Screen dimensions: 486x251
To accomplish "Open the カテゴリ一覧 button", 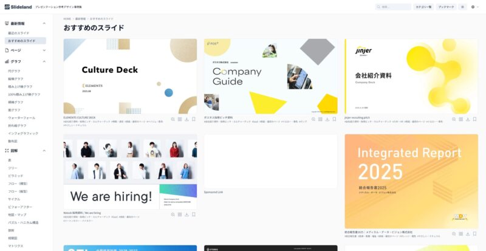I will (x=423, y=7).
